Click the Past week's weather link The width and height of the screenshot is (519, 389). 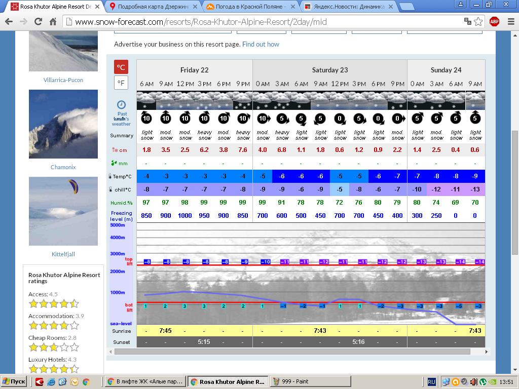click(x=122, y=119)
